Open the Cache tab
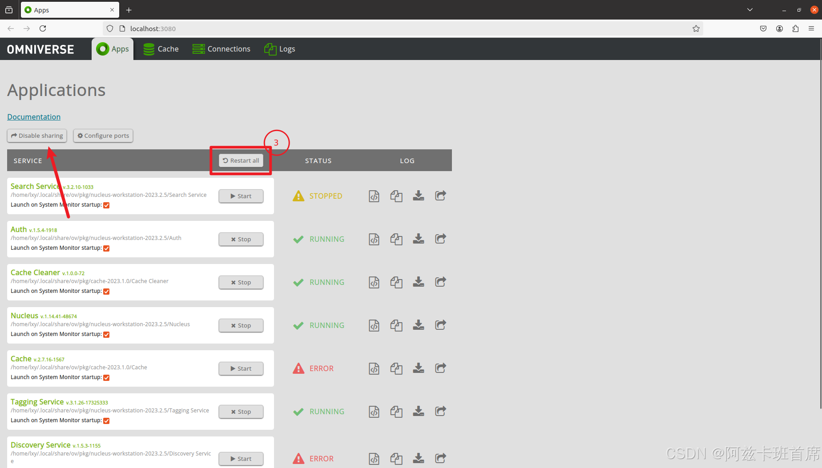This screenshot has width=822, height=468. click(161, 49)
